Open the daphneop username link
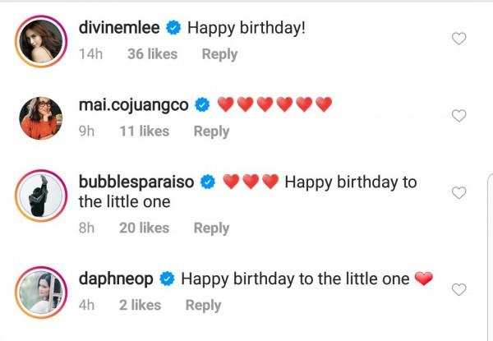This screenshot has height=341, width=493. click(x=116, y=279)
